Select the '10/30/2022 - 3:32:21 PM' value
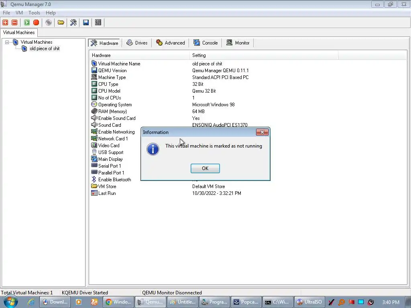 pos(217,193)
